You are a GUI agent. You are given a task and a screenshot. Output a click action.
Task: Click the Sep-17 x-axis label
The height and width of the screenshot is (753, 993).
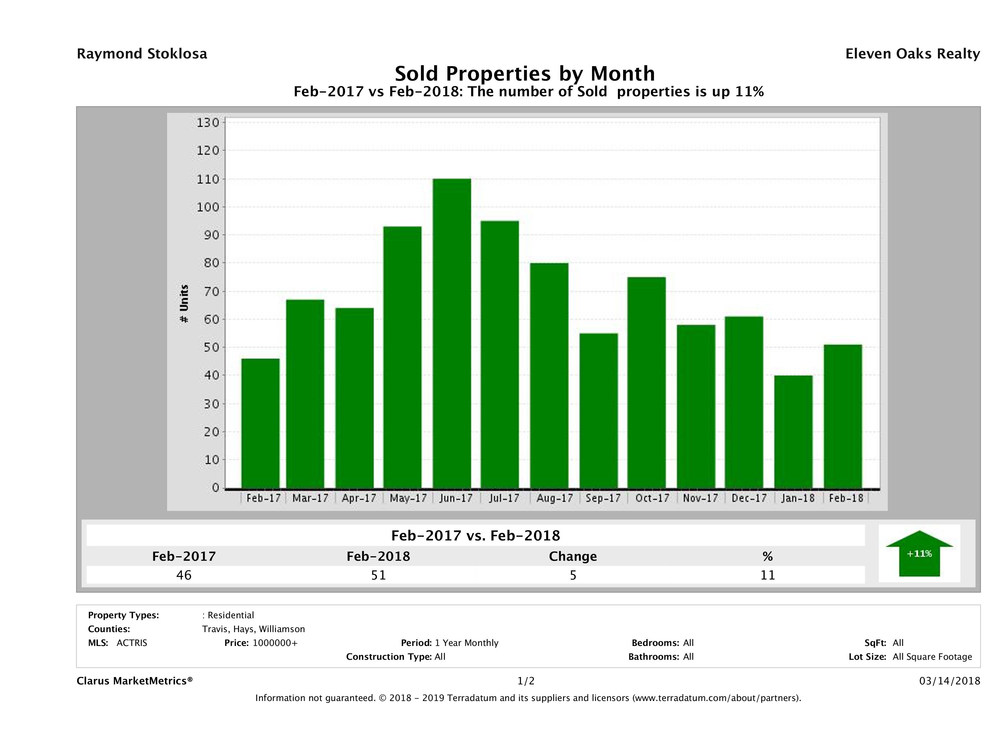click(x=603, y=498)
